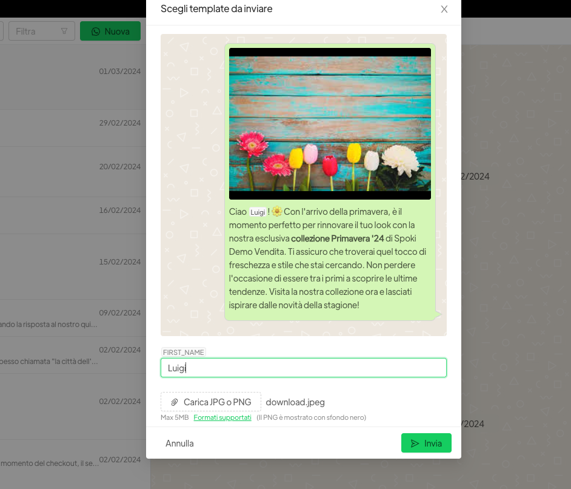Select the Luigi variable chip in preview
Image resolution: width=571 pixels, height=489 pixels.
pos(258,212)
